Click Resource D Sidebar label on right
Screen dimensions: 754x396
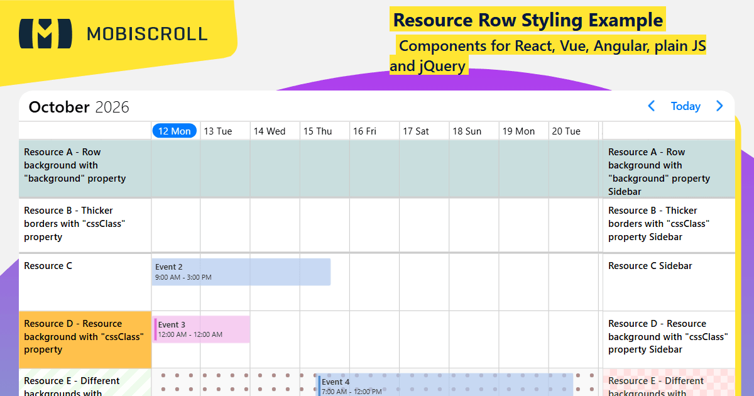(x=669, y=339)
